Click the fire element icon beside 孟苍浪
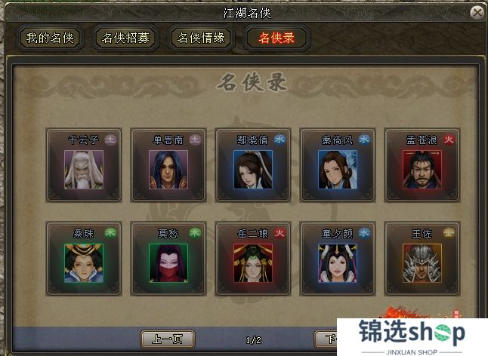Screen dimensions: 488x356 point(449,140)
